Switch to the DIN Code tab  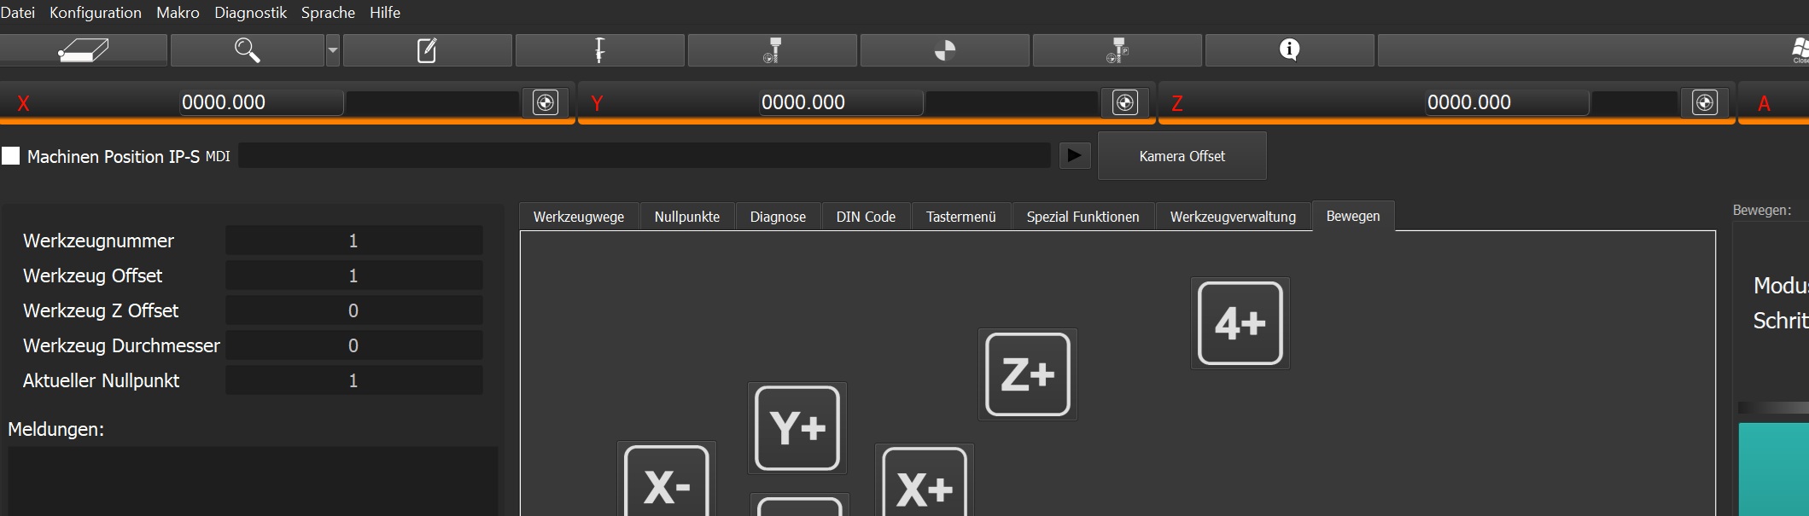[x=866, y=217]
